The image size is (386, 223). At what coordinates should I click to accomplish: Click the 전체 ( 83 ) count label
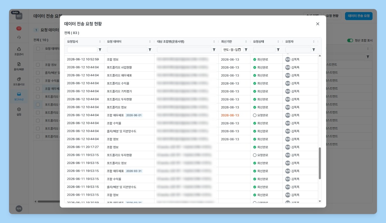(72, 33)
